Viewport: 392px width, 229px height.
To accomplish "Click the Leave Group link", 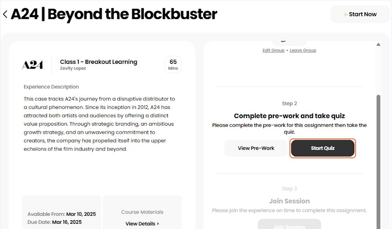I will [x=303, y=50].
